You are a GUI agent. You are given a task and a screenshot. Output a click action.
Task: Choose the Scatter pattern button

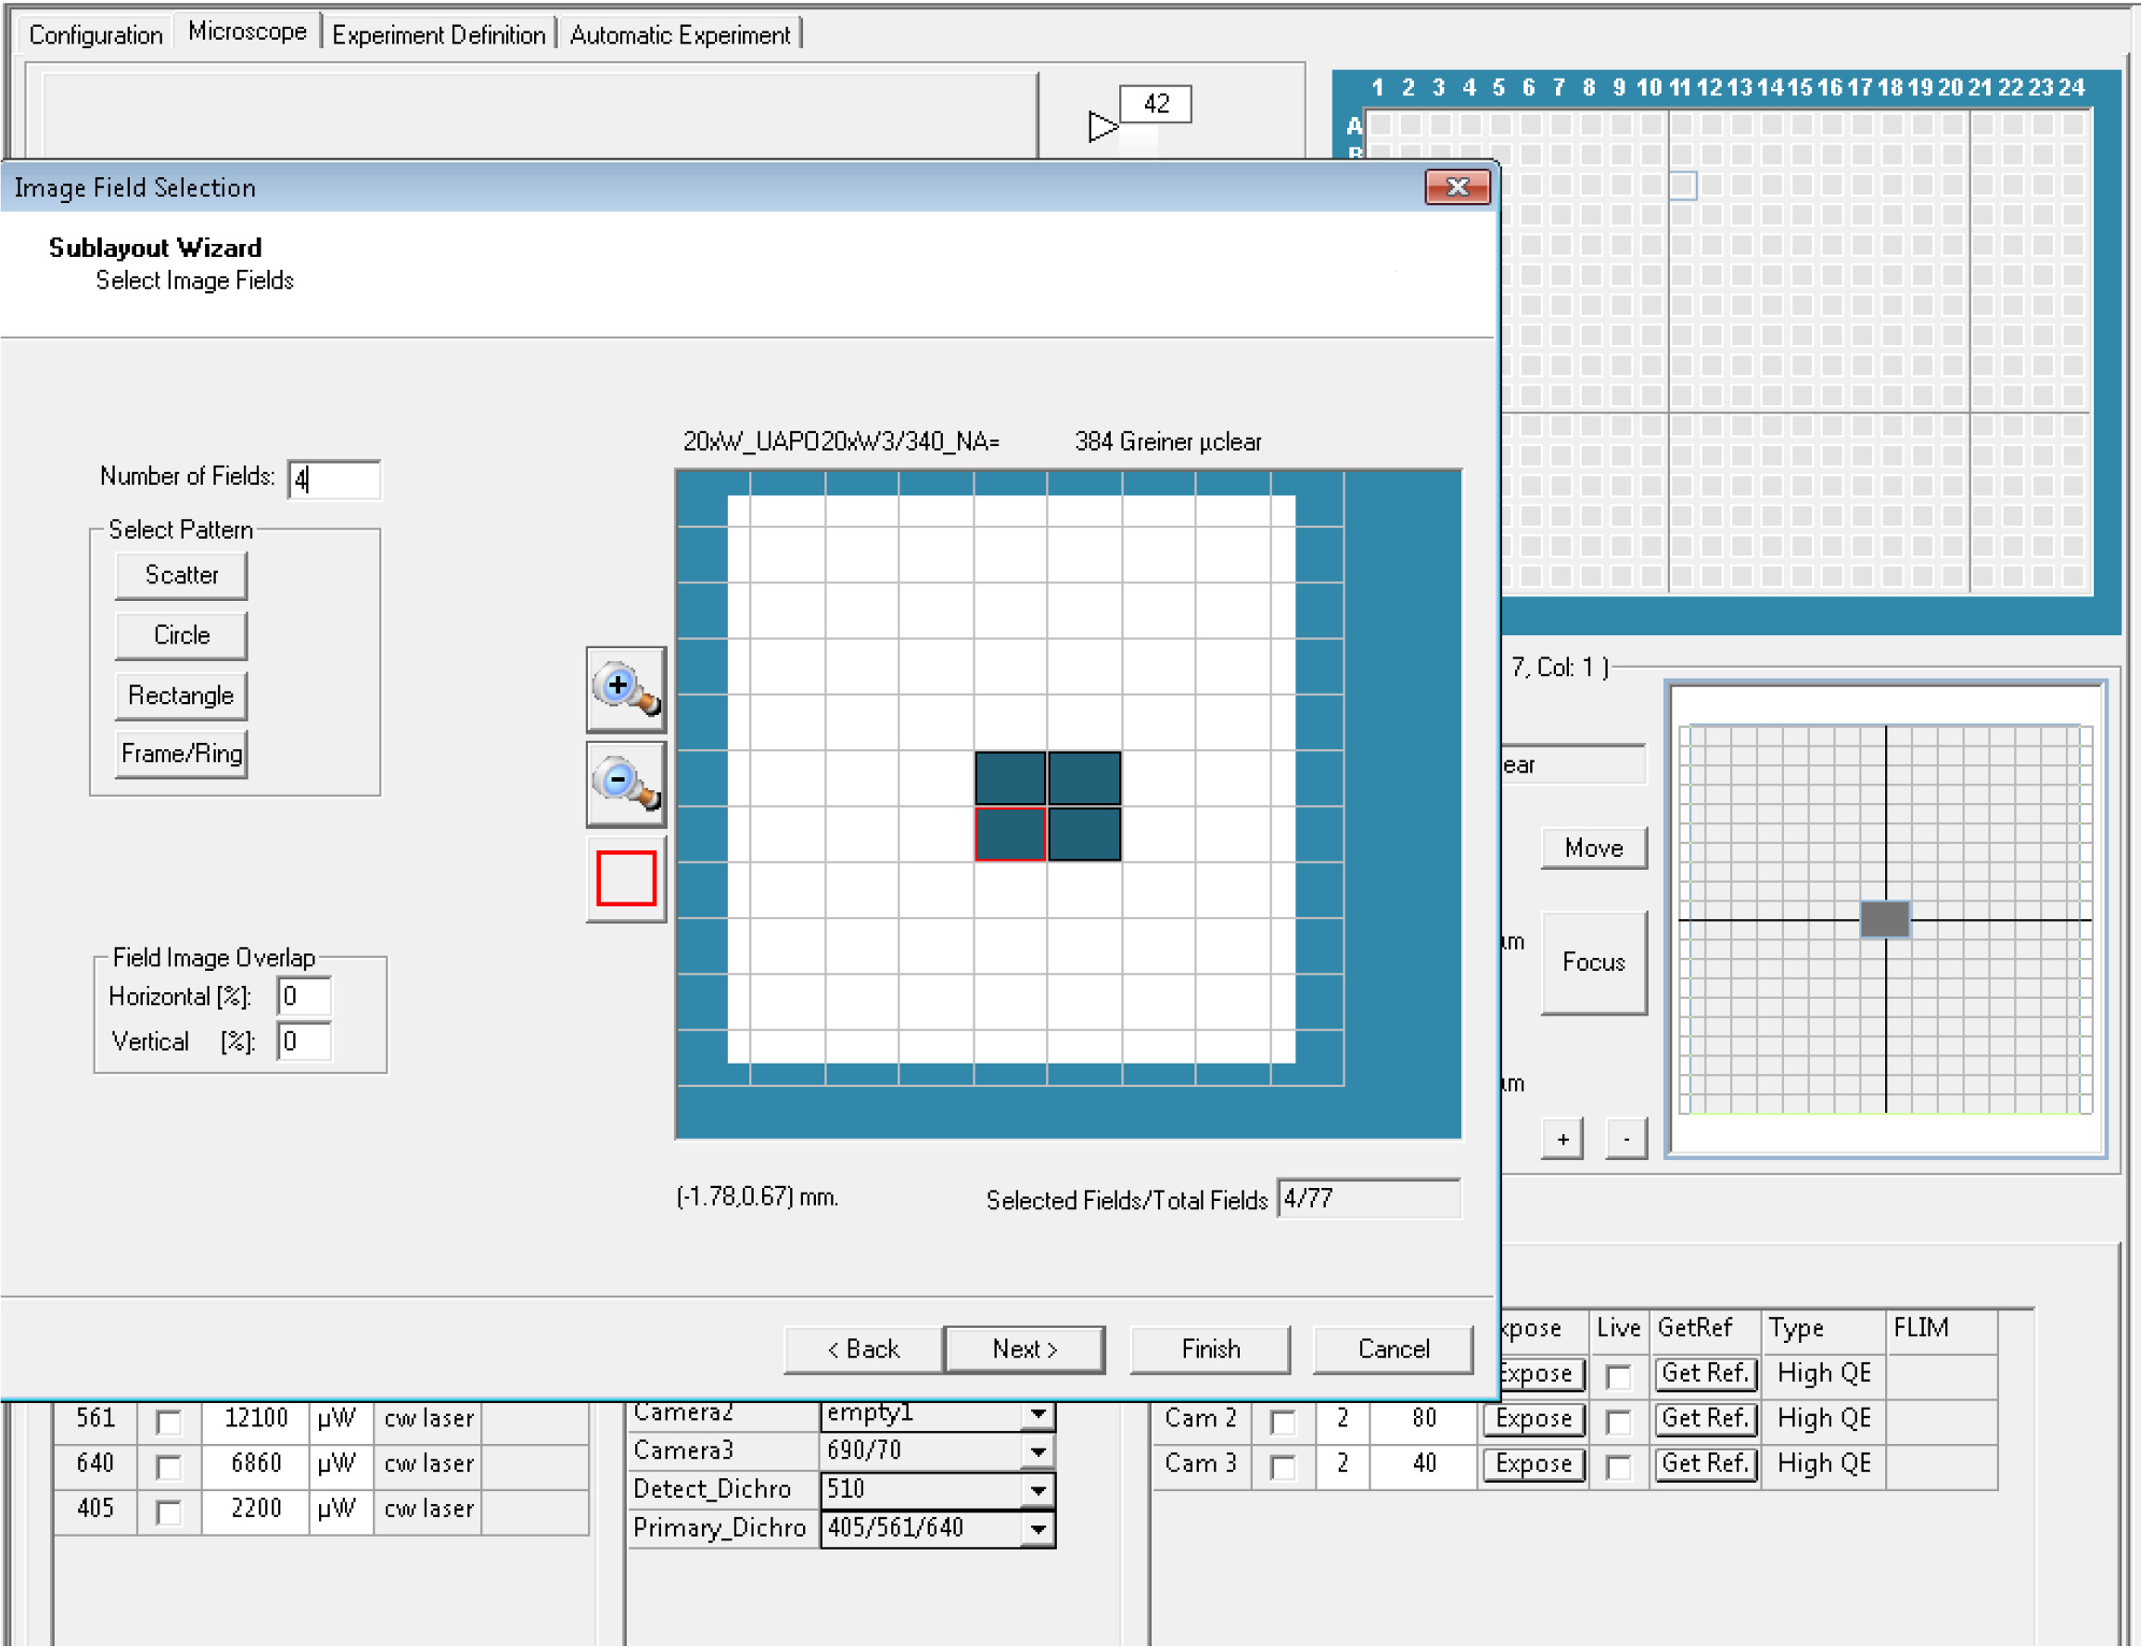point(182,576)
